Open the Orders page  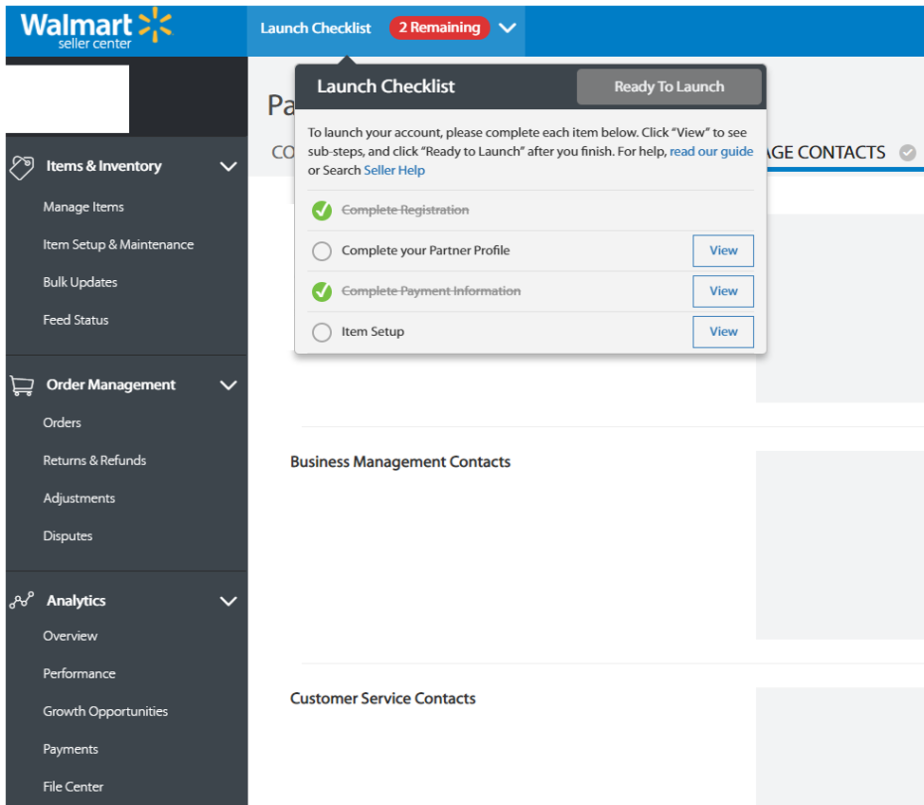click(x=62, y=422)
